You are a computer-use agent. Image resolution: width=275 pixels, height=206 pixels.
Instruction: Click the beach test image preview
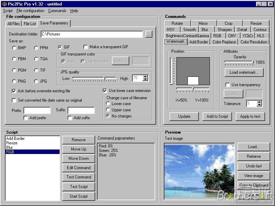point(199,171)
